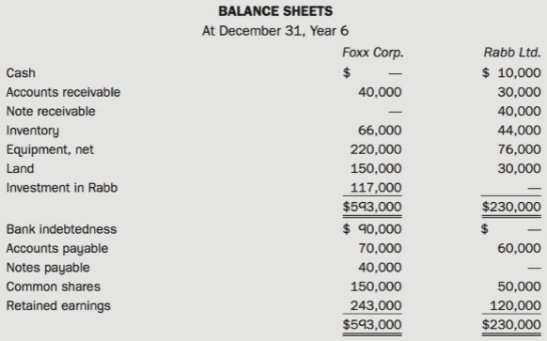Screen dimensions: 547x341
Task: Select the Bank indebtedness label
Action: 61,229
